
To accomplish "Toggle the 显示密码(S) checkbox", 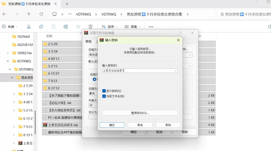I will (104, 91).
